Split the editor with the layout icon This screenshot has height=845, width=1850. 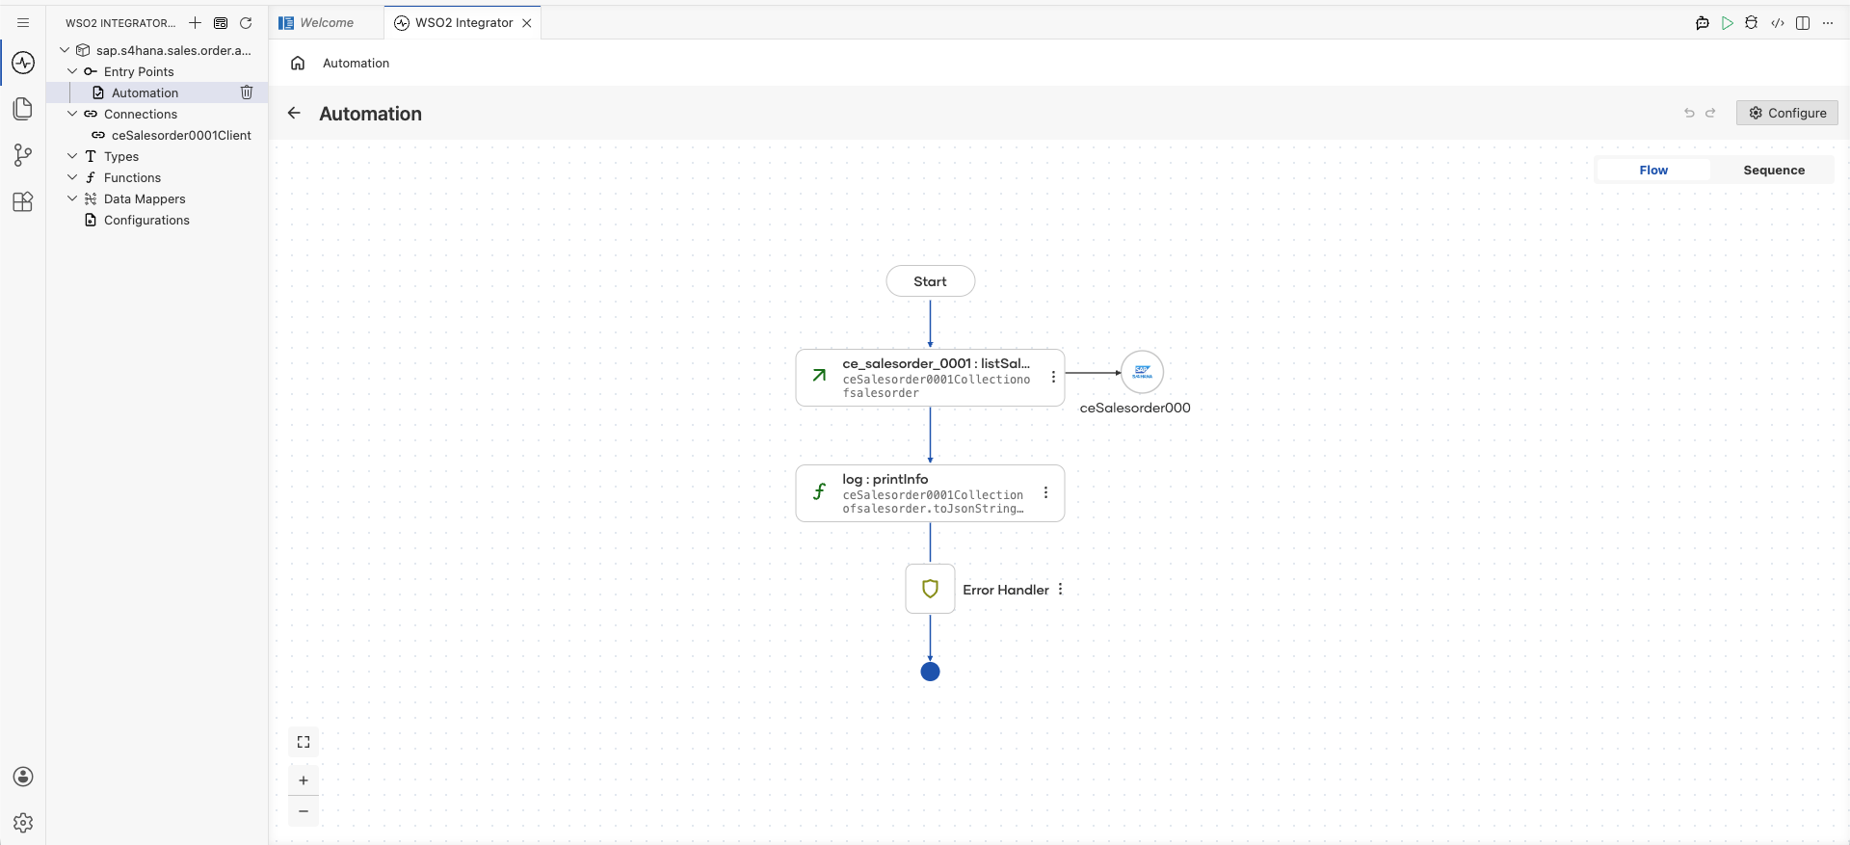[x=1803, y=22]
